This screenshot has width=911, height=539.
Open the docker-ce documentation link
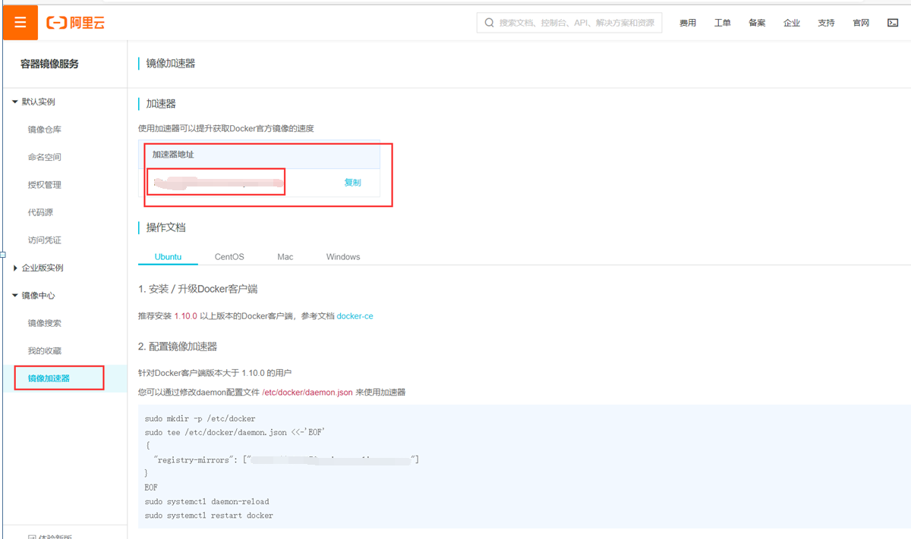click(x=355, y=315)
